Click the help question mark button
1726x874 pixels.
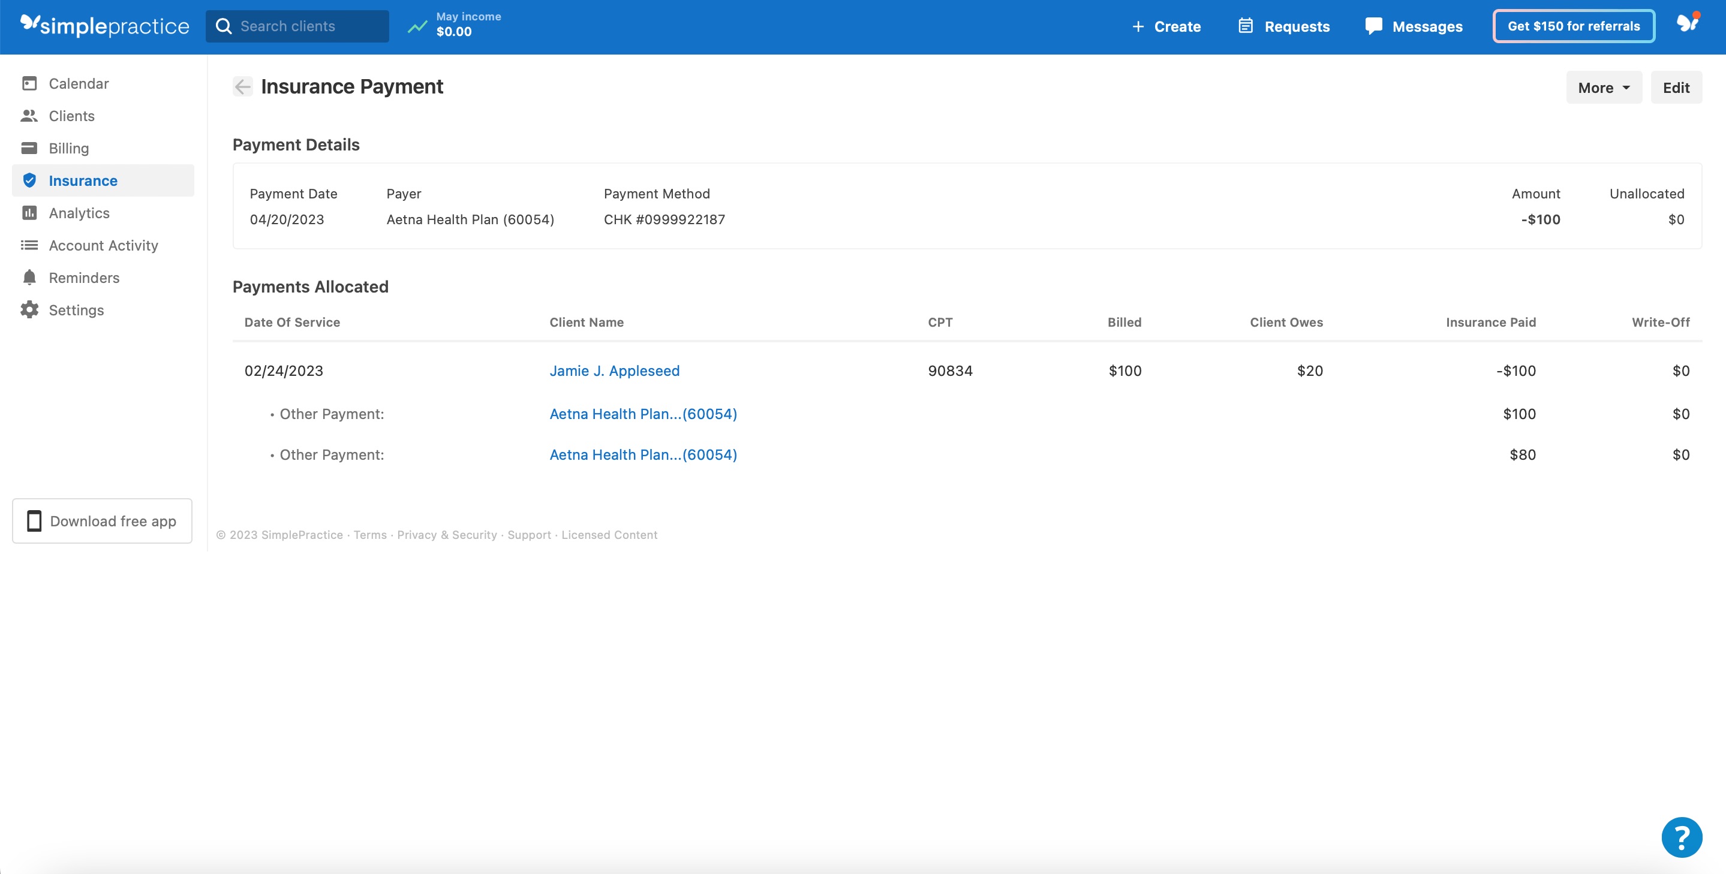(x=1681, y=836)
